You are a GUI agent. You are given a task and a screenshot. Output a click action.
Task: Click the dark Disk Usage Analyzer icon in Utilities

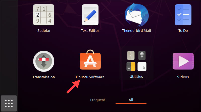click(x=142, y=55)
